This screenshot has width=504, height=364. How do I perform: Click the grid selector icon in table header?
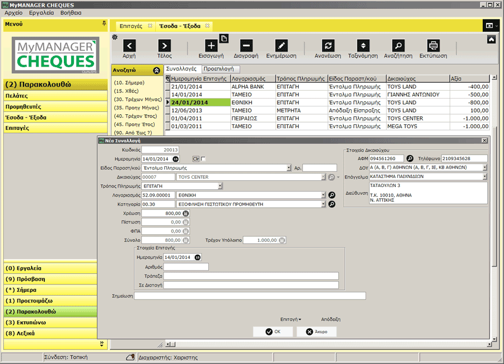tap(167, 78)
